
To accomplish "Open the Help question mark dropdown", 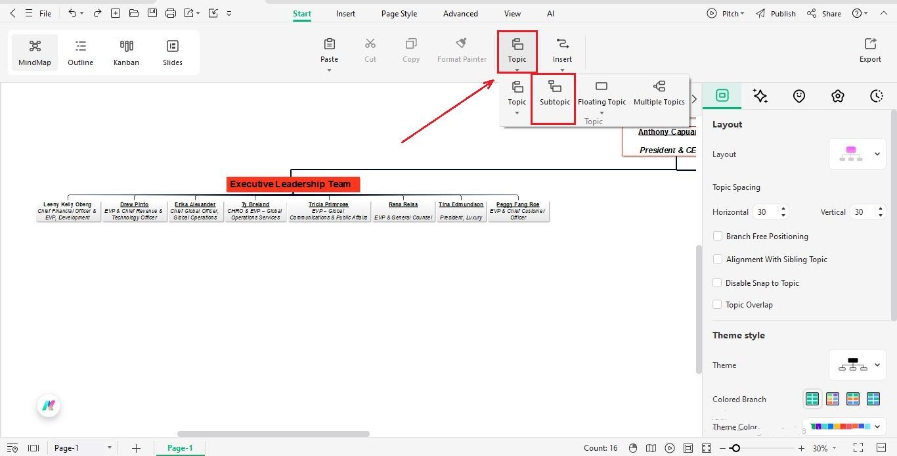I will tap(860, 13).
